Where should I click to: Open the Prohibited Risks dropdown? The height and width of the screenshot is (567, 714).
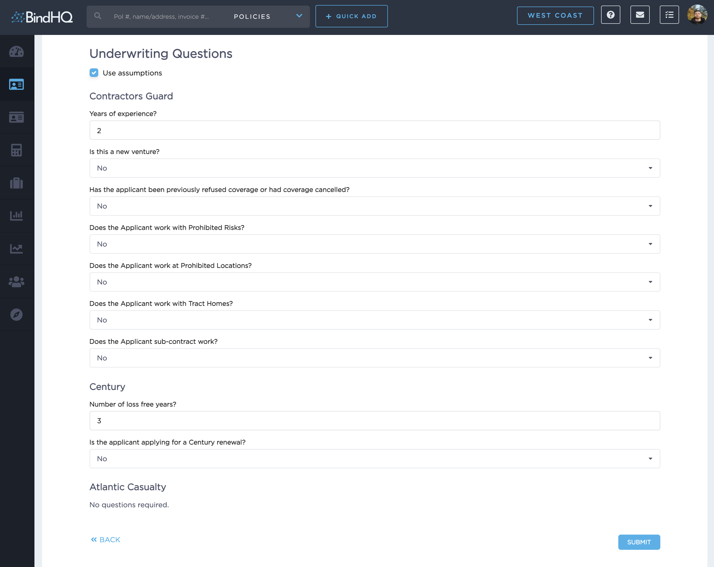point(374,244)
